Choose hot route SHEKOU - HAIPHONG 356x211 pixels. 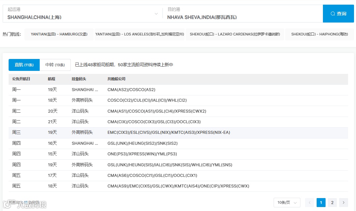point(320,34)
